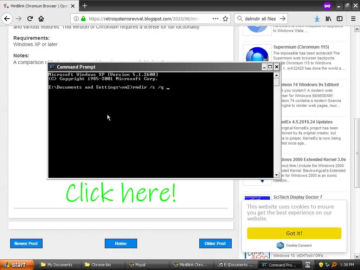Open the Command Prompt system menu icon
Image resolution: width=360 pixels, height=270 pixels.
click(52, 67)
